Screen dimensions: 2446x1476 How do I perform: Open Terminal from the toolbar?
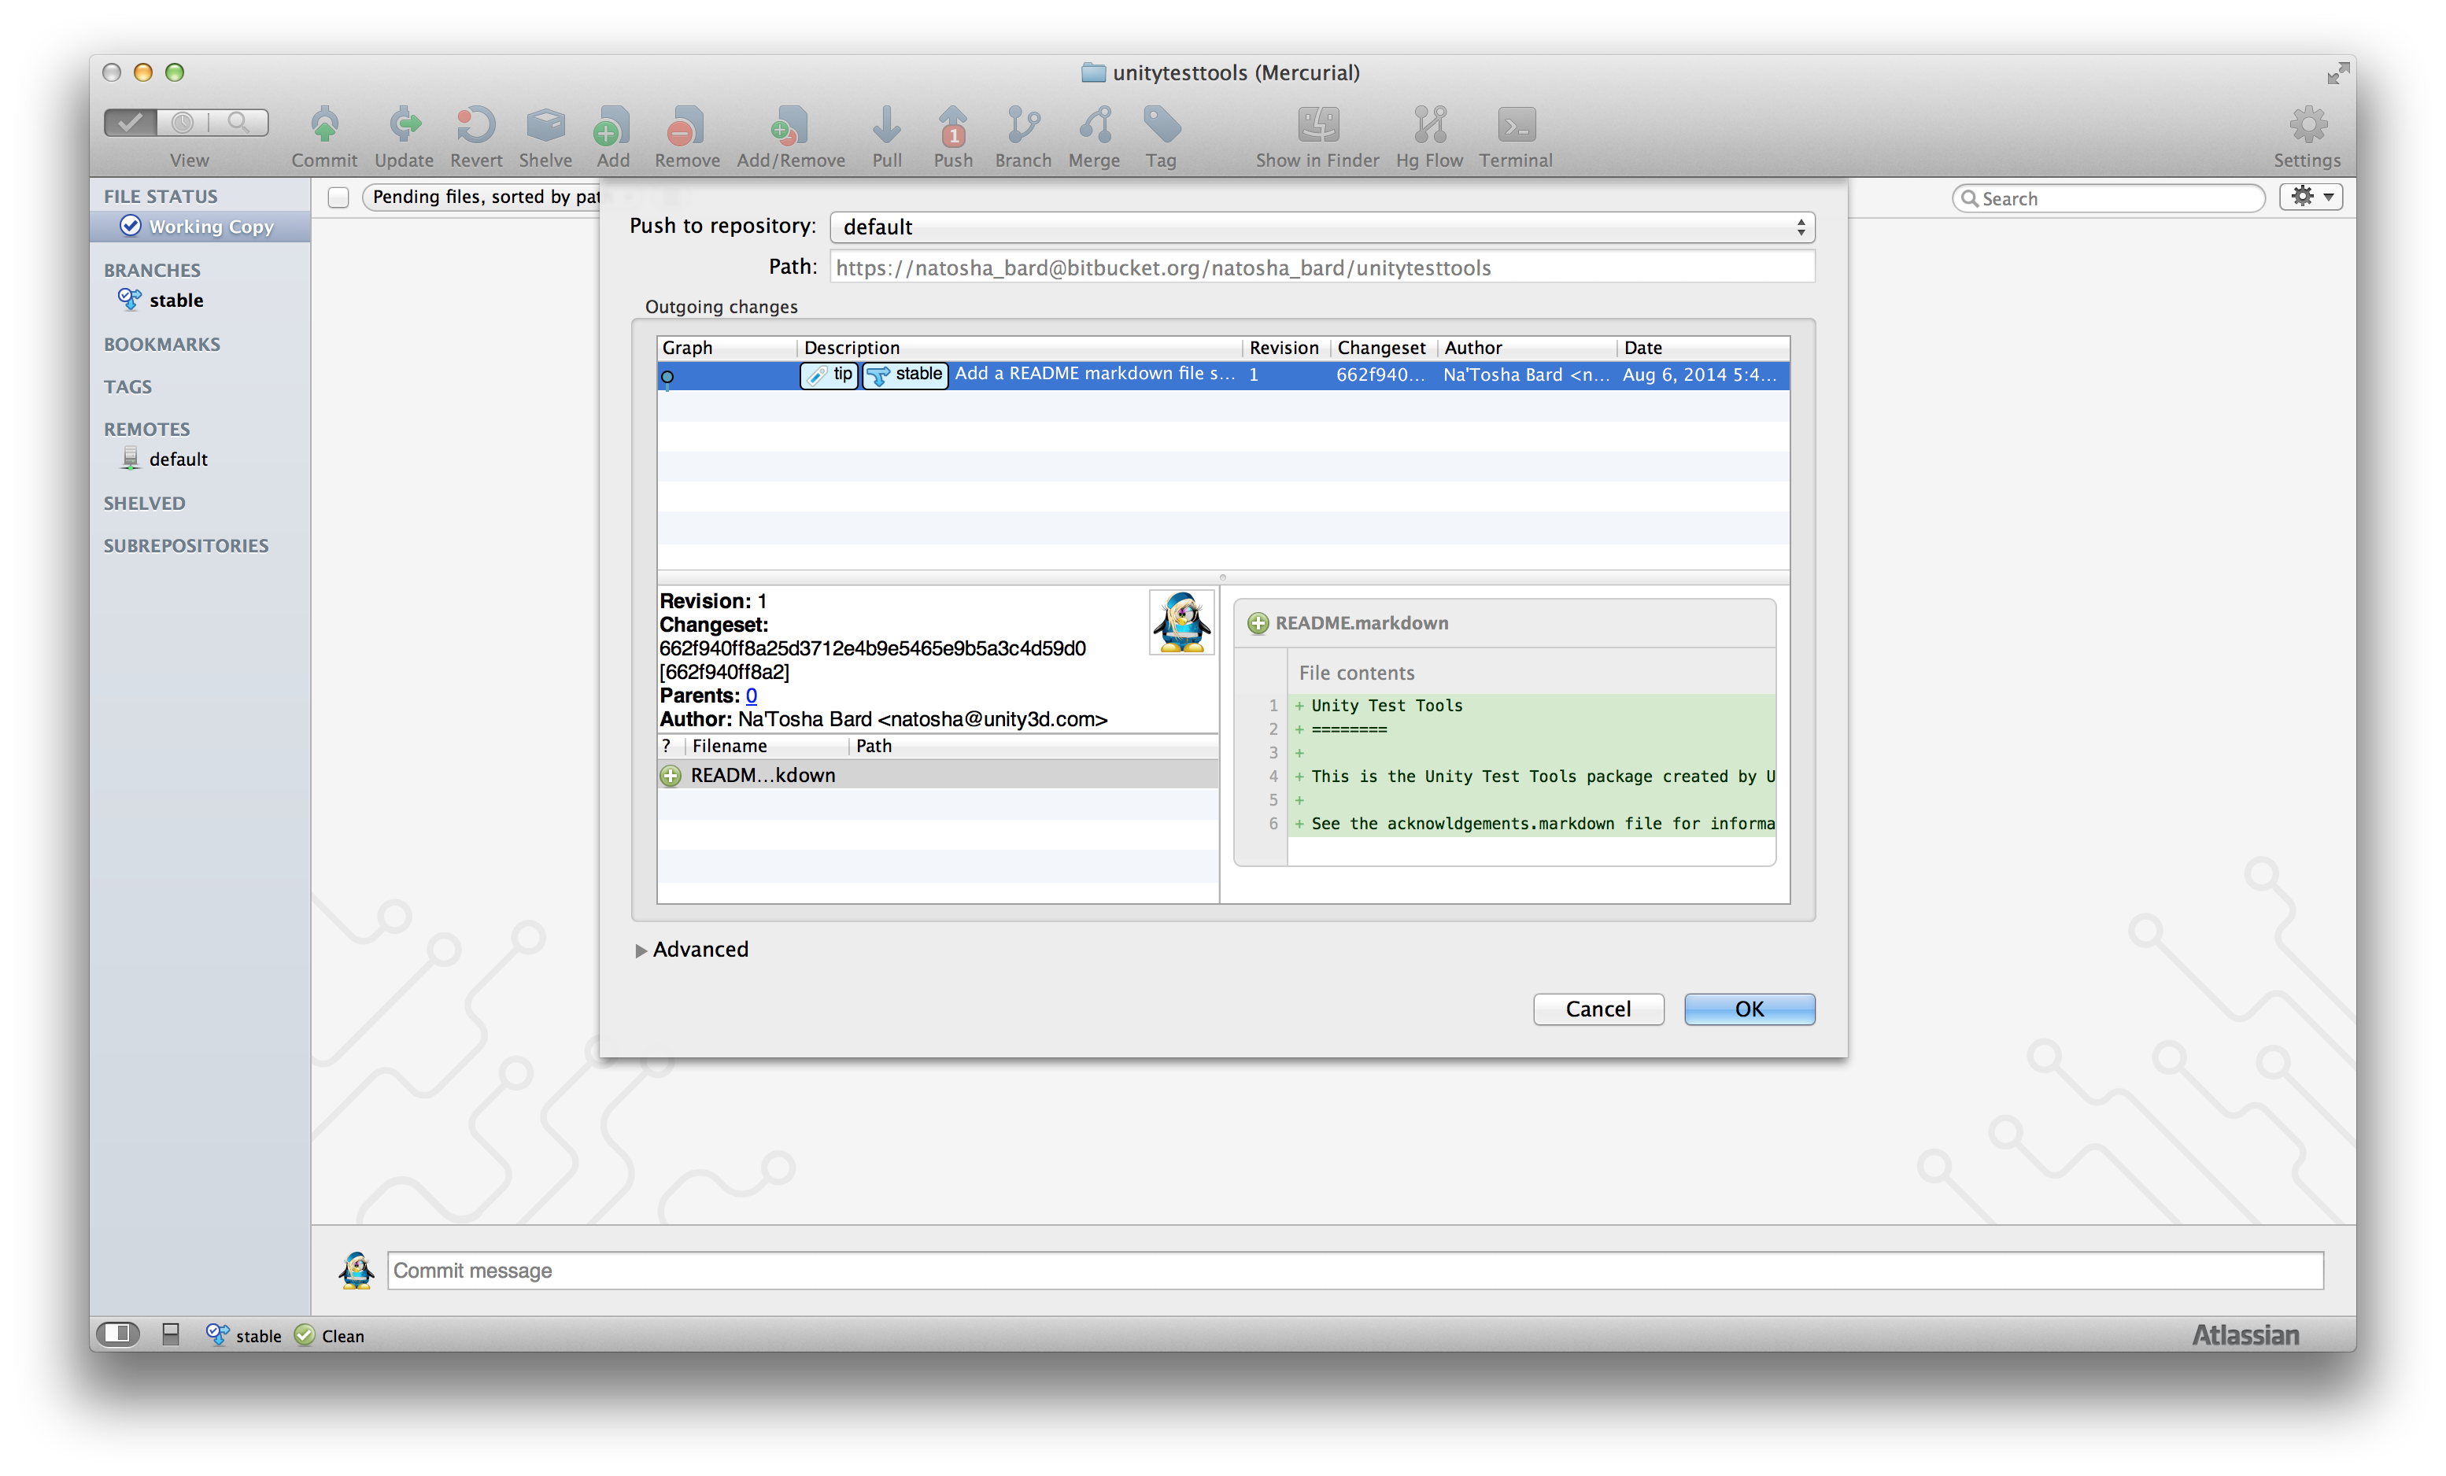coord(1515,126)
